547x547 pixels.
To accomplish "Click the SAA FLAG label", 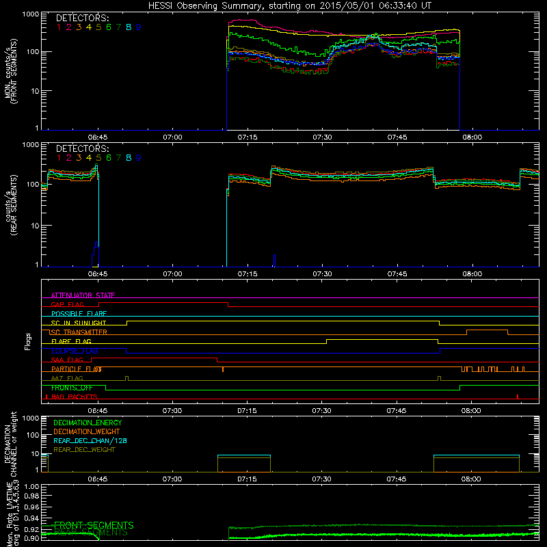I will point(67,360).
